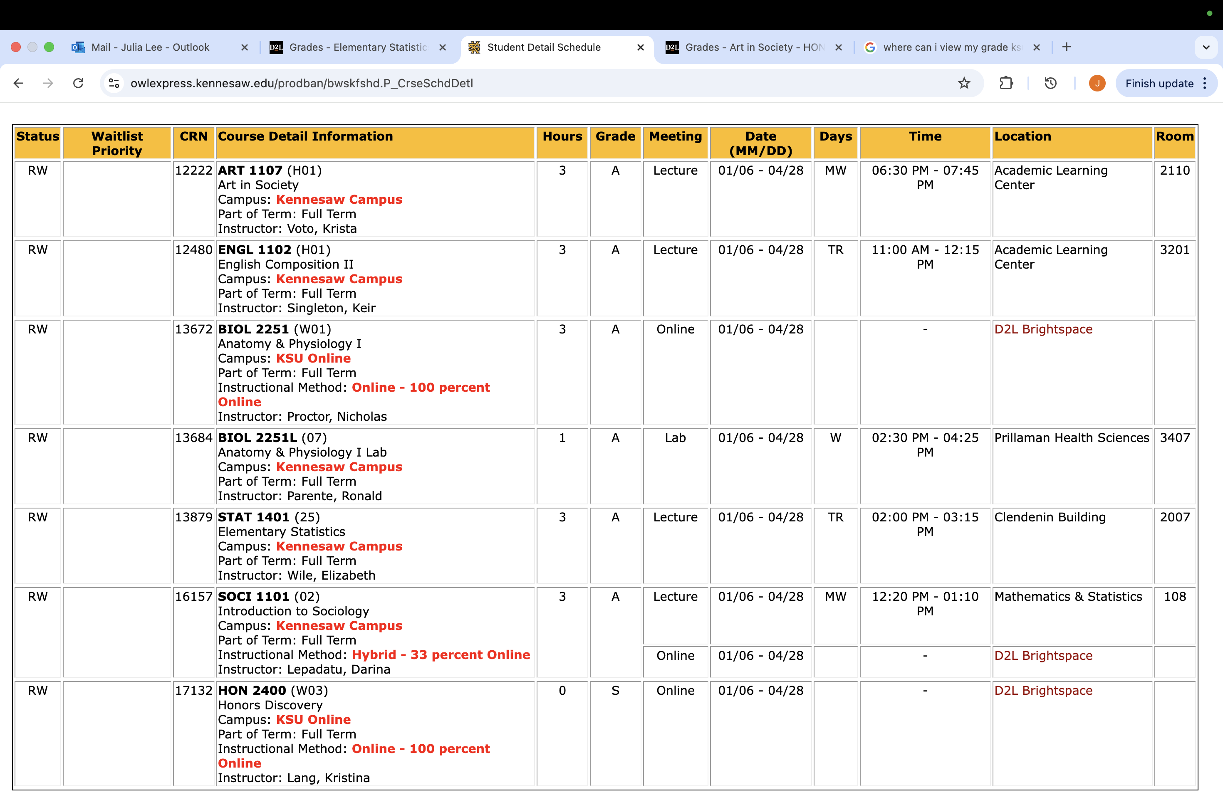Click Clendenin Building location
1223x795 pixels.
click(x=1050, y=517)
